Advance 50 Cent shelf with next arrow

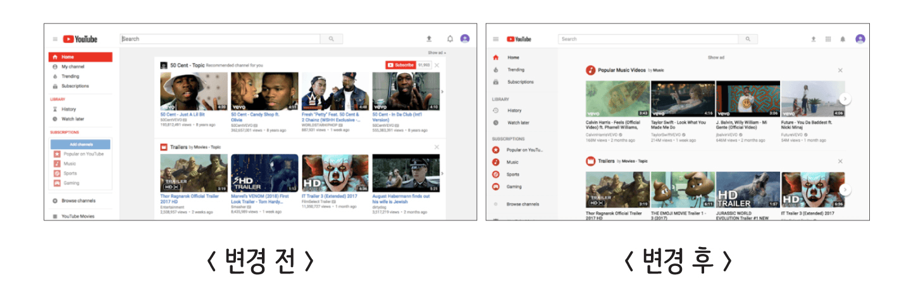(442, 92)
